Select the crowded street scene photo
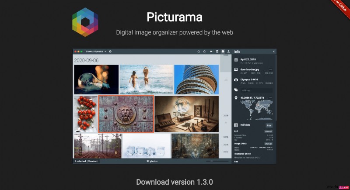This screenshot has height=190, width=350. pyautogui.click(x=195, y=146)
